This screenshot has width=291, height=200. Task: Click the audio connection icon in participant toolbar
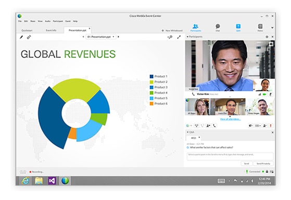tap(196, 126)
